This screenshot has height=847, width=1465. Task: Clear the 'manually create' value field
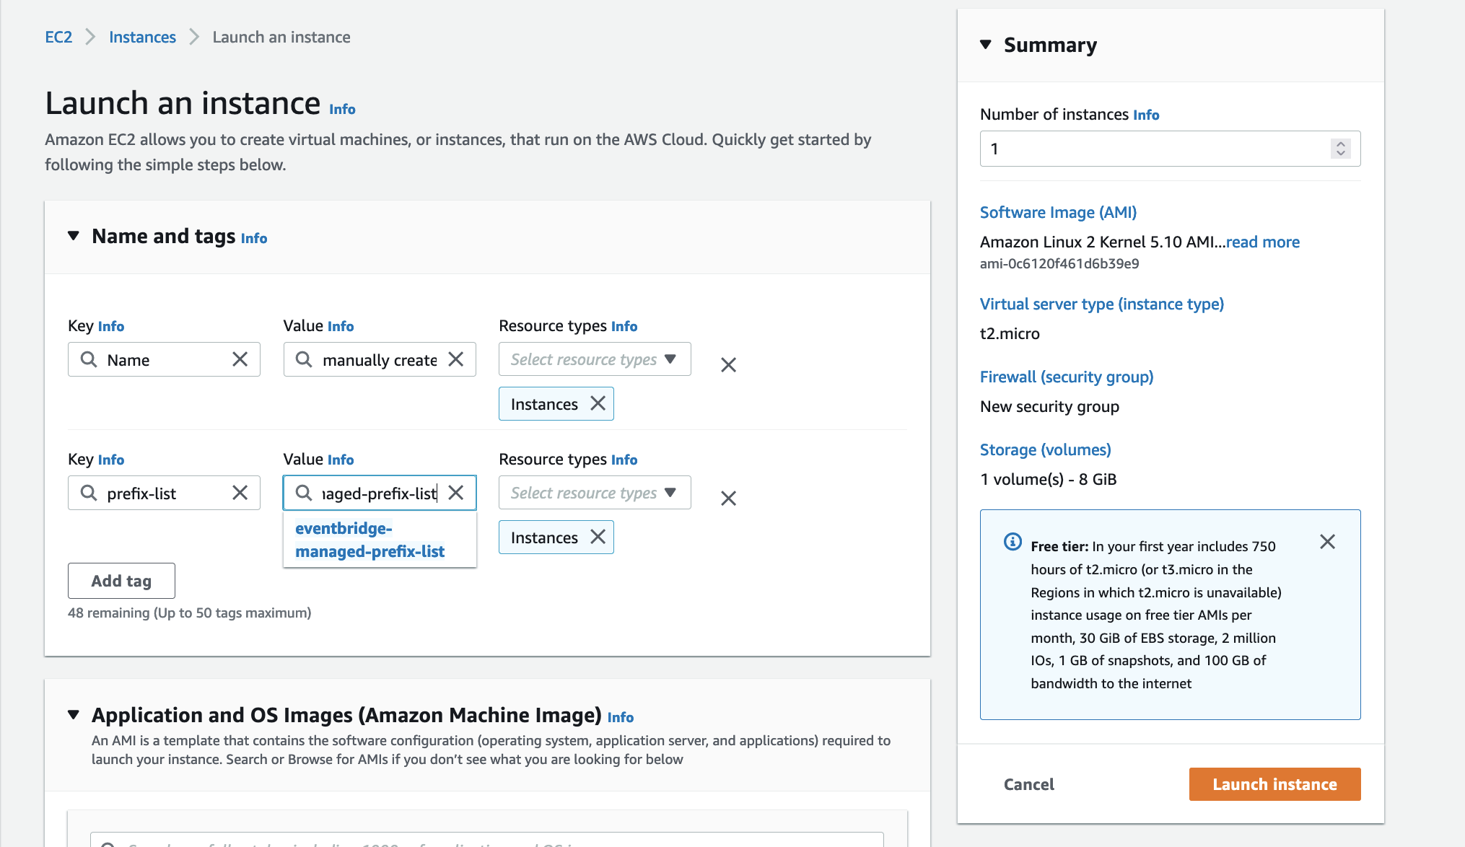pyautogui.click(x=455, y=359)
